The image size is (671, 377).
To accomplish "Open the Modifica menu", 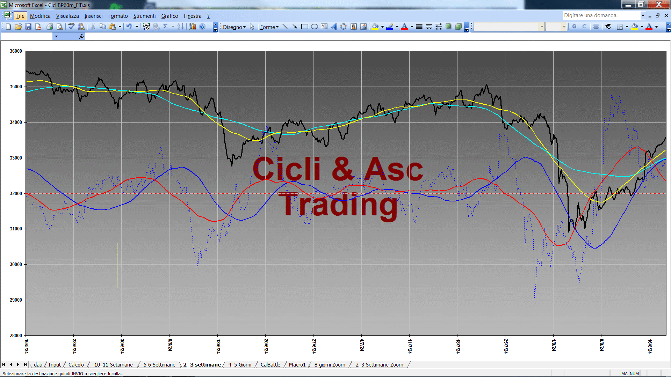I will [40, 16].
